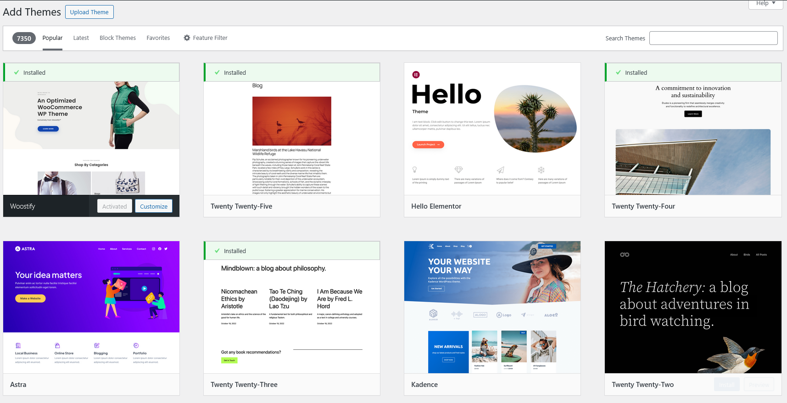Open the Kadence theme thumbnail

[492, 307]
